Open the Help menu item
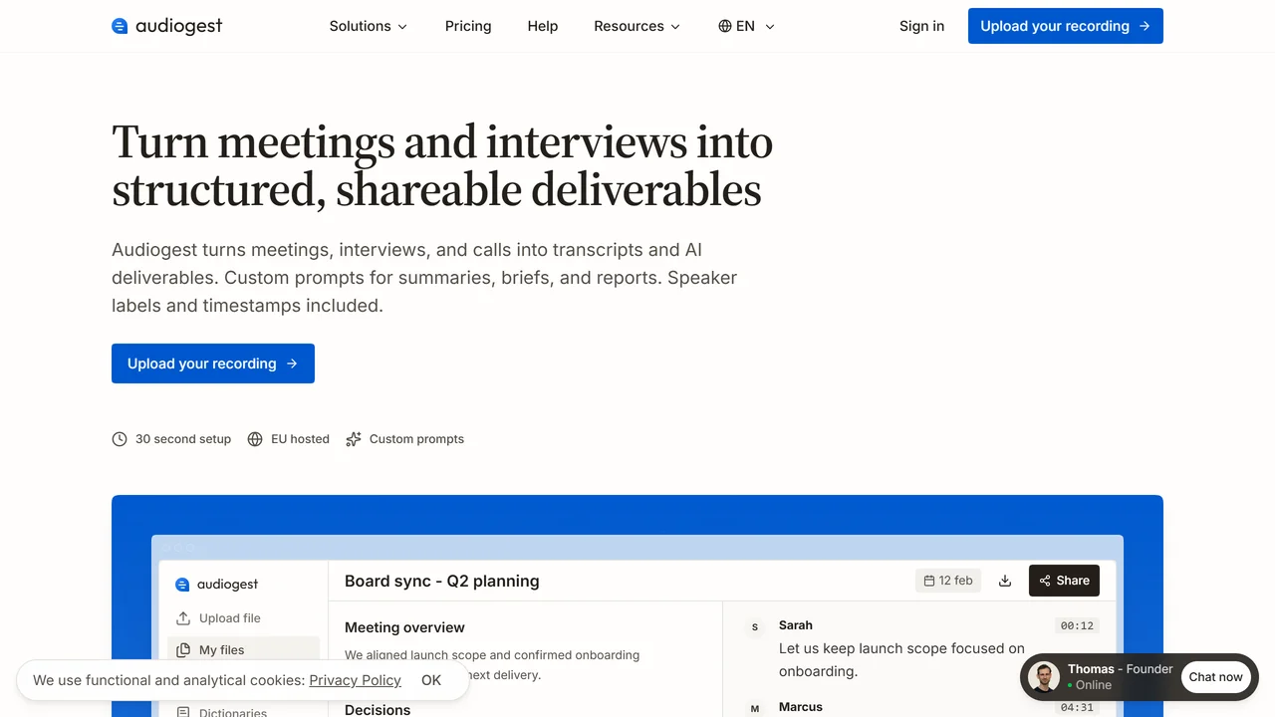Screen dimensions: 1275x717 (x=543, y=26)
